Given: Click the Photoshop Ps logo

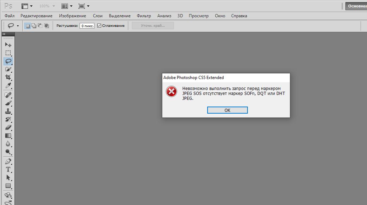Looking at the screenshot, I should point(8,6).
